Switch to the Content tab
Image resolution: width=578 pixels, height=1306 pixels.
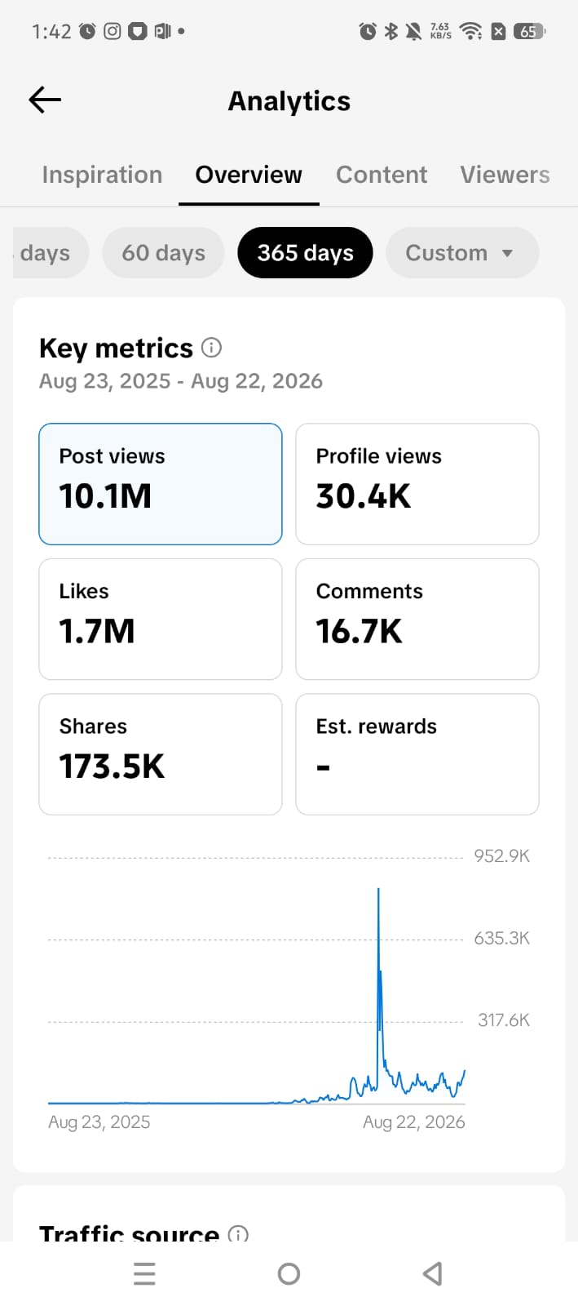point(382,175)
